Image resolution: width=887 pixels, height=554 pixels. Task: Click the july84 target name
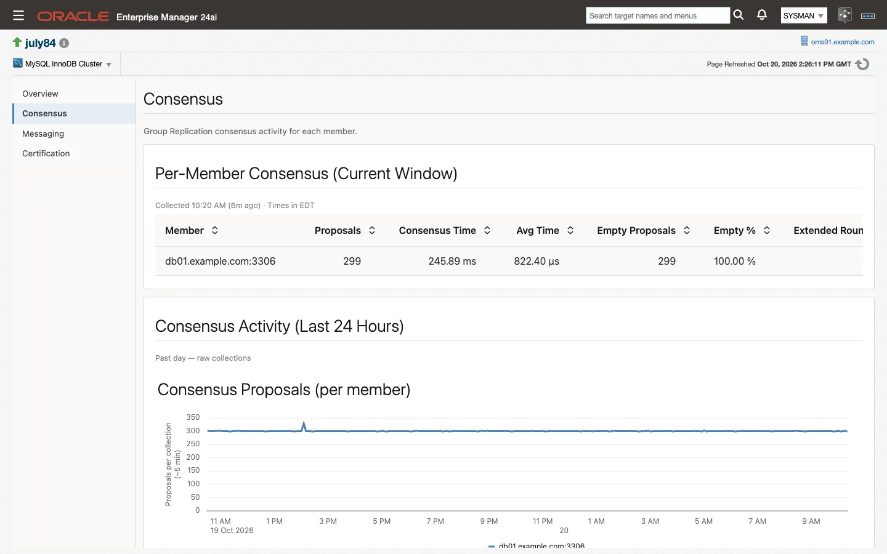40,43
